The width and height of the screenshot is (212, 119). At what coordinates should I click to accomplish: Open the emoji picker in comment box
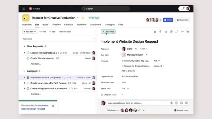coord(182,103)
